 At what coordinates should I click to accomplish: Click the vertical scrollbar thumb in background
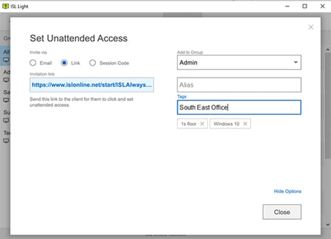pos(327,106)
